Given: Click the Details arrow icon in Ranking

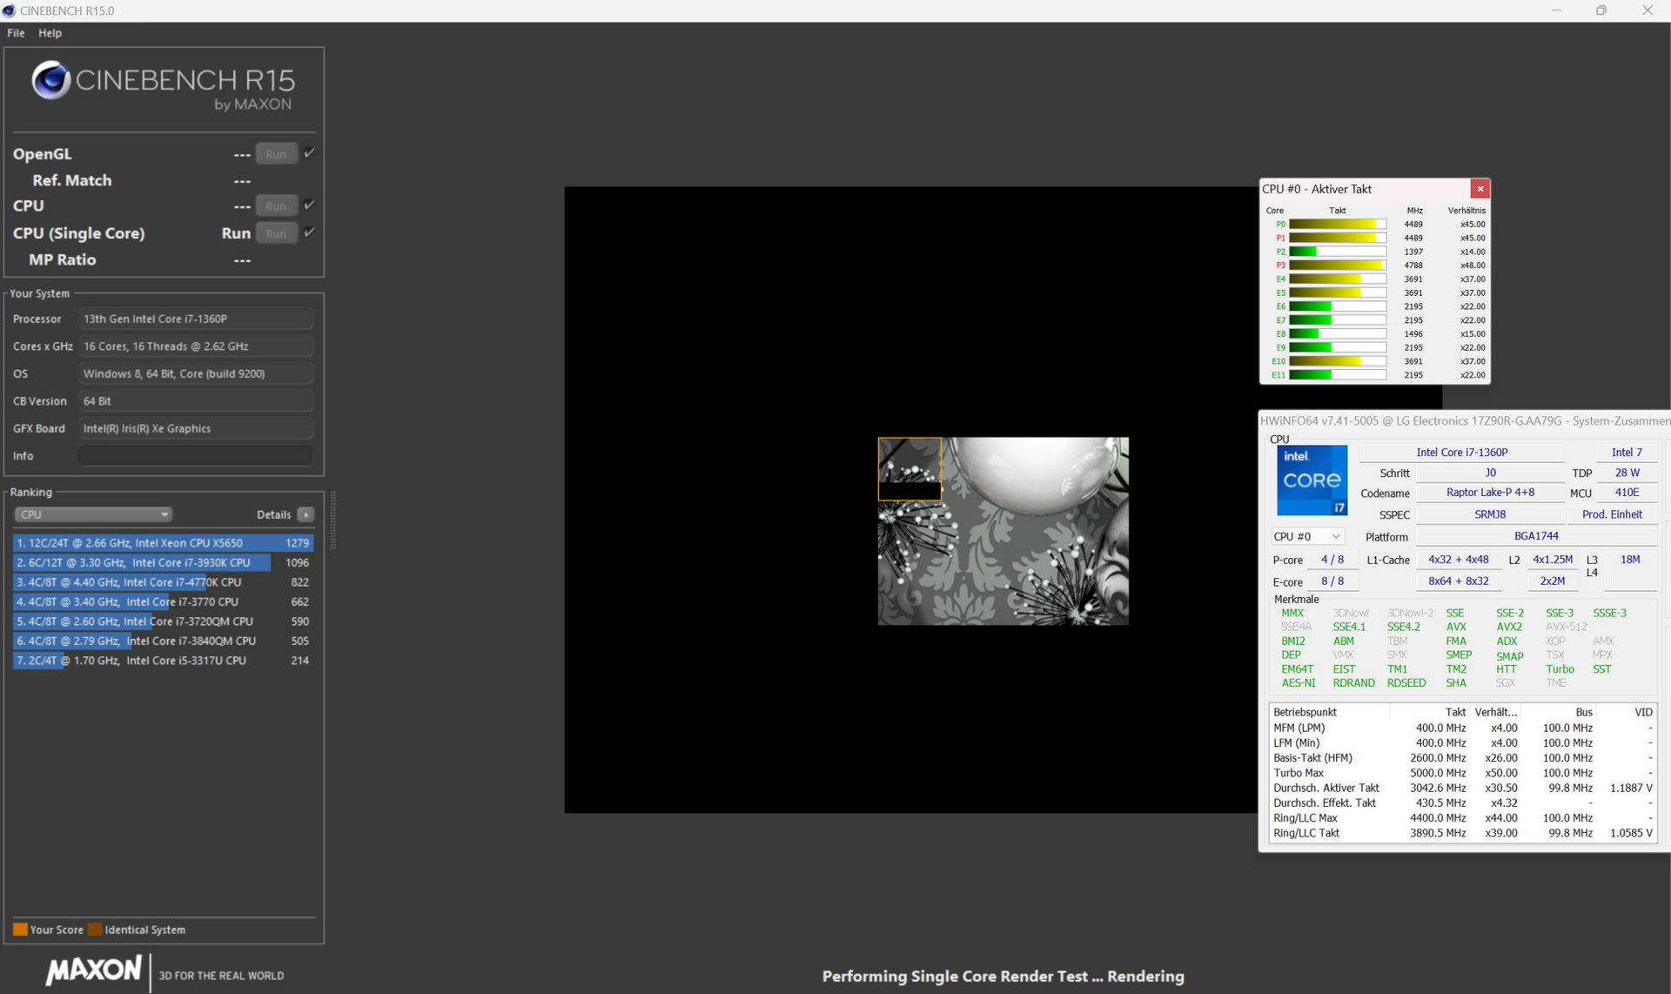Looking at the screenshot, I should [305, 514].
